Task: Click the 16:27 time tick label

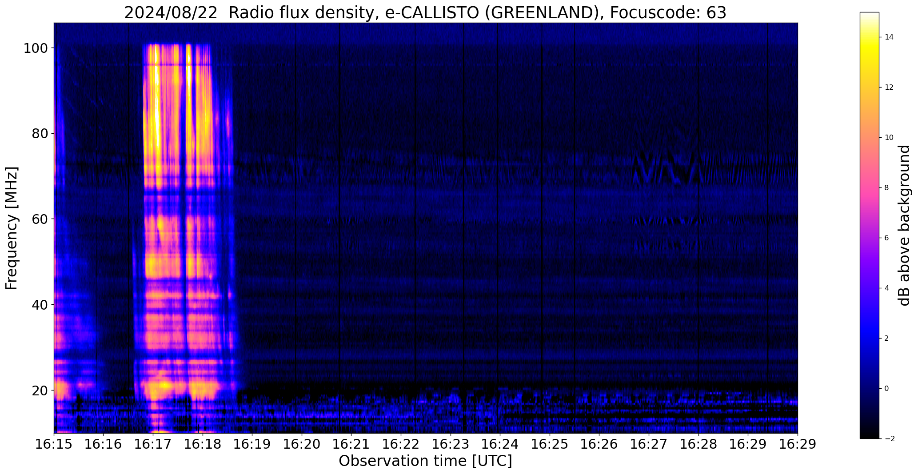Action: coord(649,444)
